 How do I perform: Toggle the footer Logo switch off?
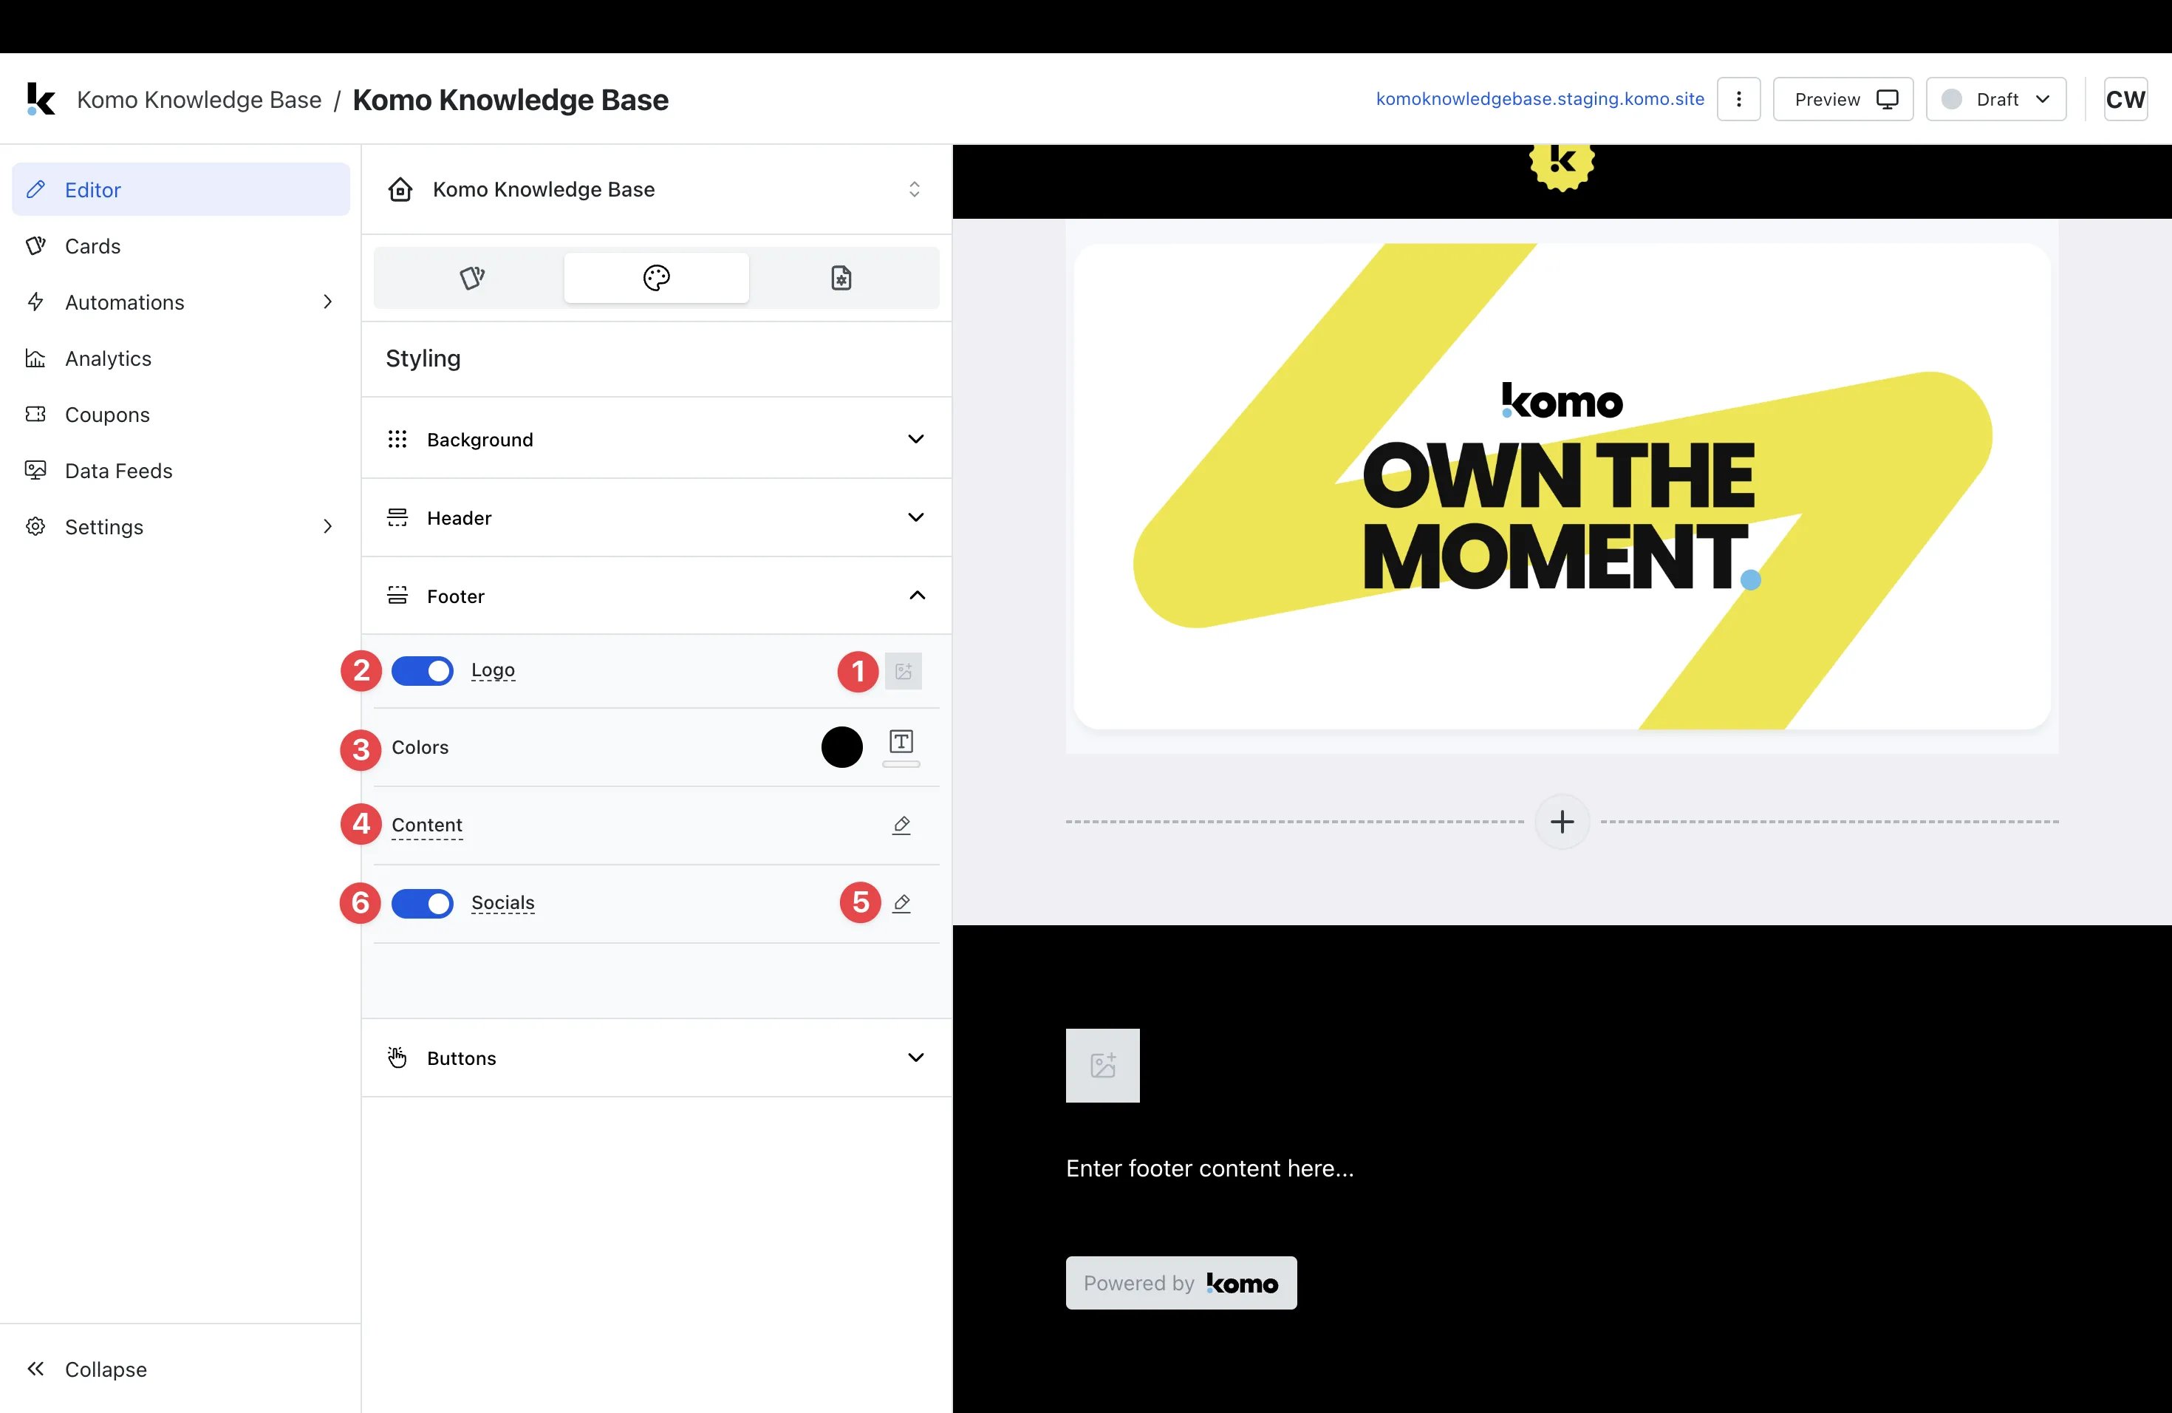[423, 671]
